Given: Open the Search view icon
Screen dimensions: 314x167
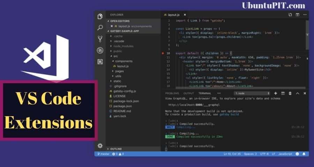Looking at the screenshot, I should [x=100, y=27].
